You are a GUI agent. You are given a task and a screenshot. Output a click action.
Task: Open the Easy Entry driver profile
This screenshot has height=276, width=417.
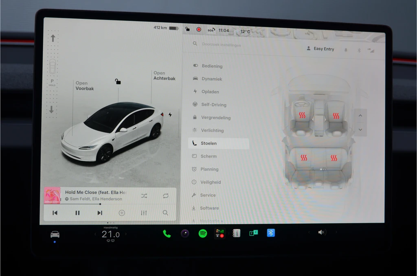(320, 49)
